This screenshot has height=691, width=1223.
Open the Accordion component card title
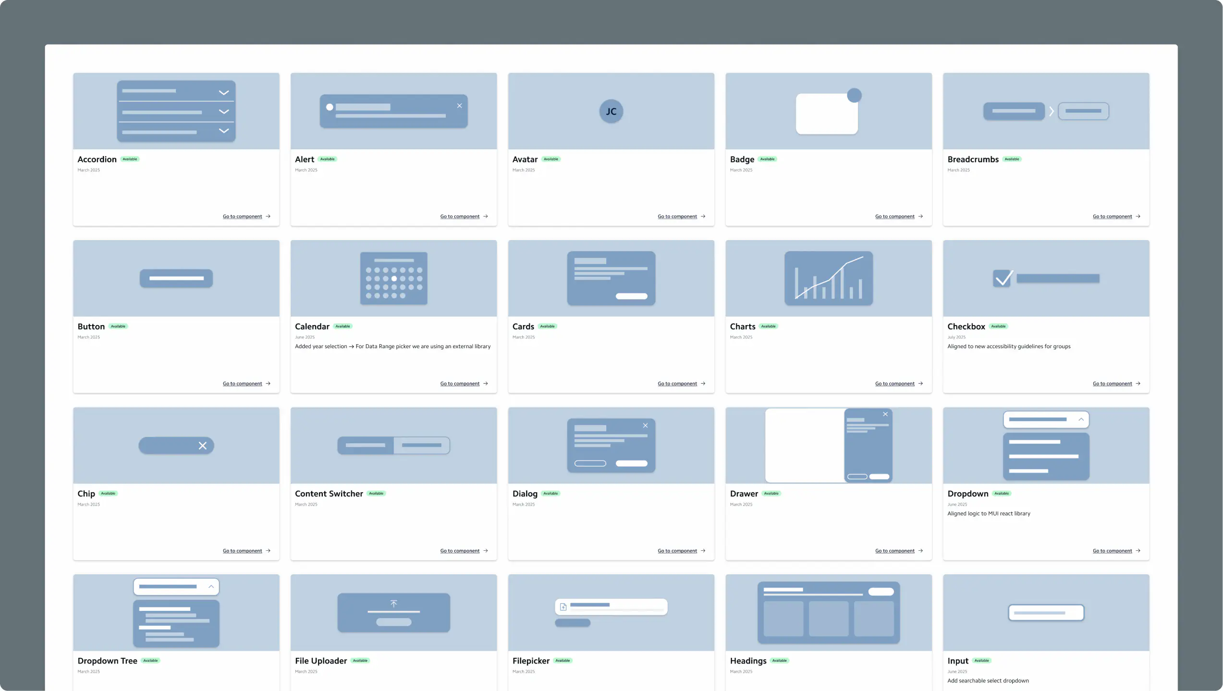pos(97,159)
